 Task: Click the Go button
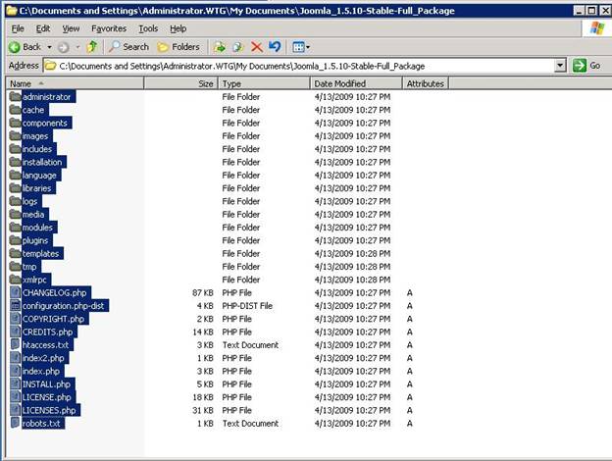pyautogui.click(x=586, y=66)
